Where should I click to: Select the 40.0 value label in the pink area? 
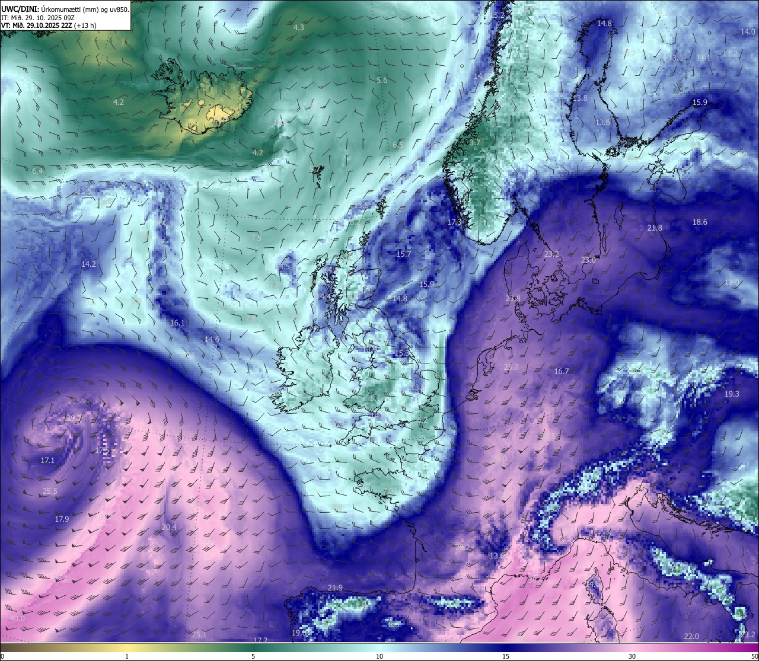[x=17, y=618]
